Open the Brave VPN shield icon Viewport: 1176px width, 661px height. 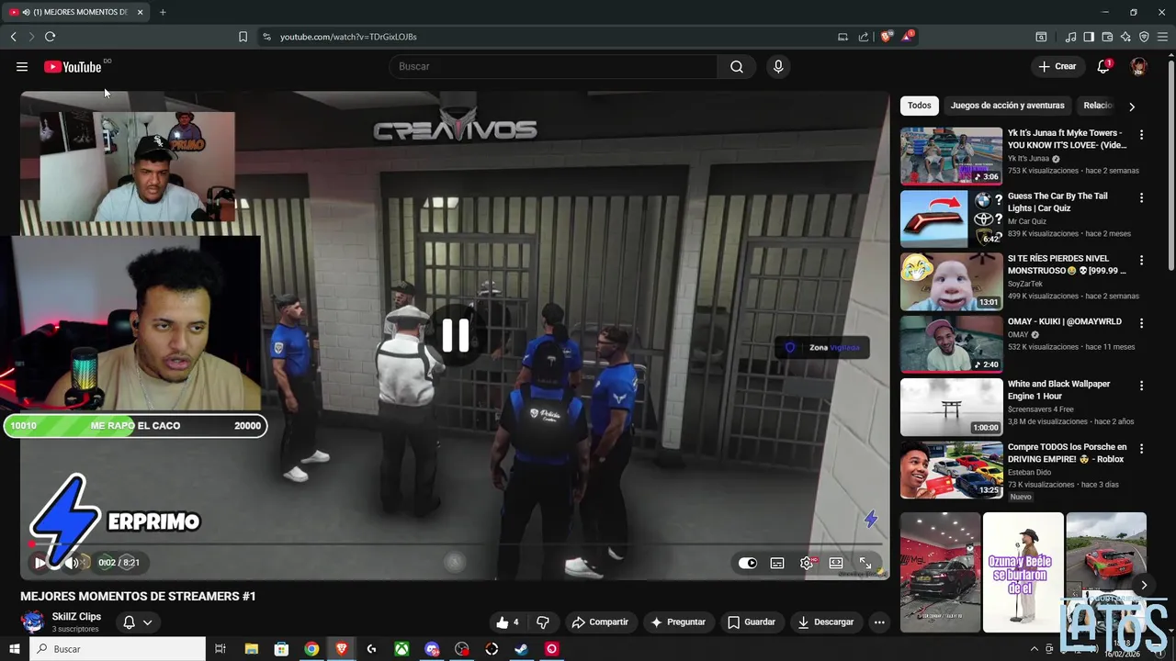pyautogui.click(x=1144, y=37)
